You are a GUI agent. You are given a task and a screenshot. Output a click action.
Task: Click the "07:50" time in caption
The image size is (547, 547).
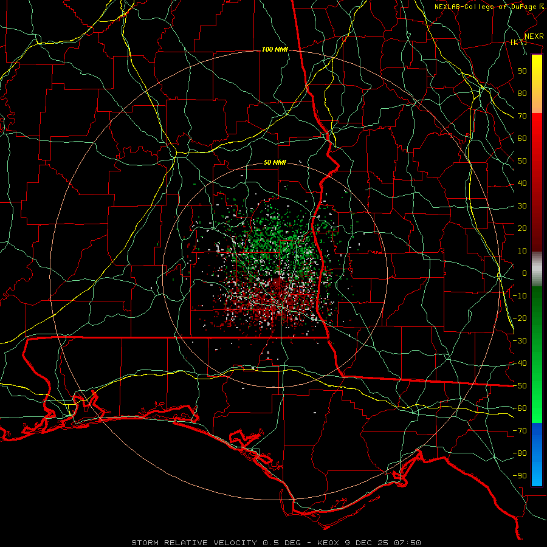tap(407, 543)
